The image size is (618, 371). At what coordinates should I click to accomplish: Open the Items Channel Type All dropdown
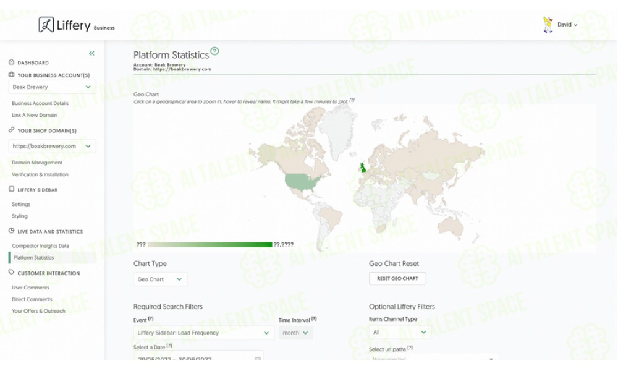[x=400, y=332]
